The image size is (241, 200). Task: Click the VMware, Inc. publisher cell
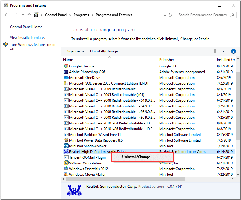tap(169, 163)
